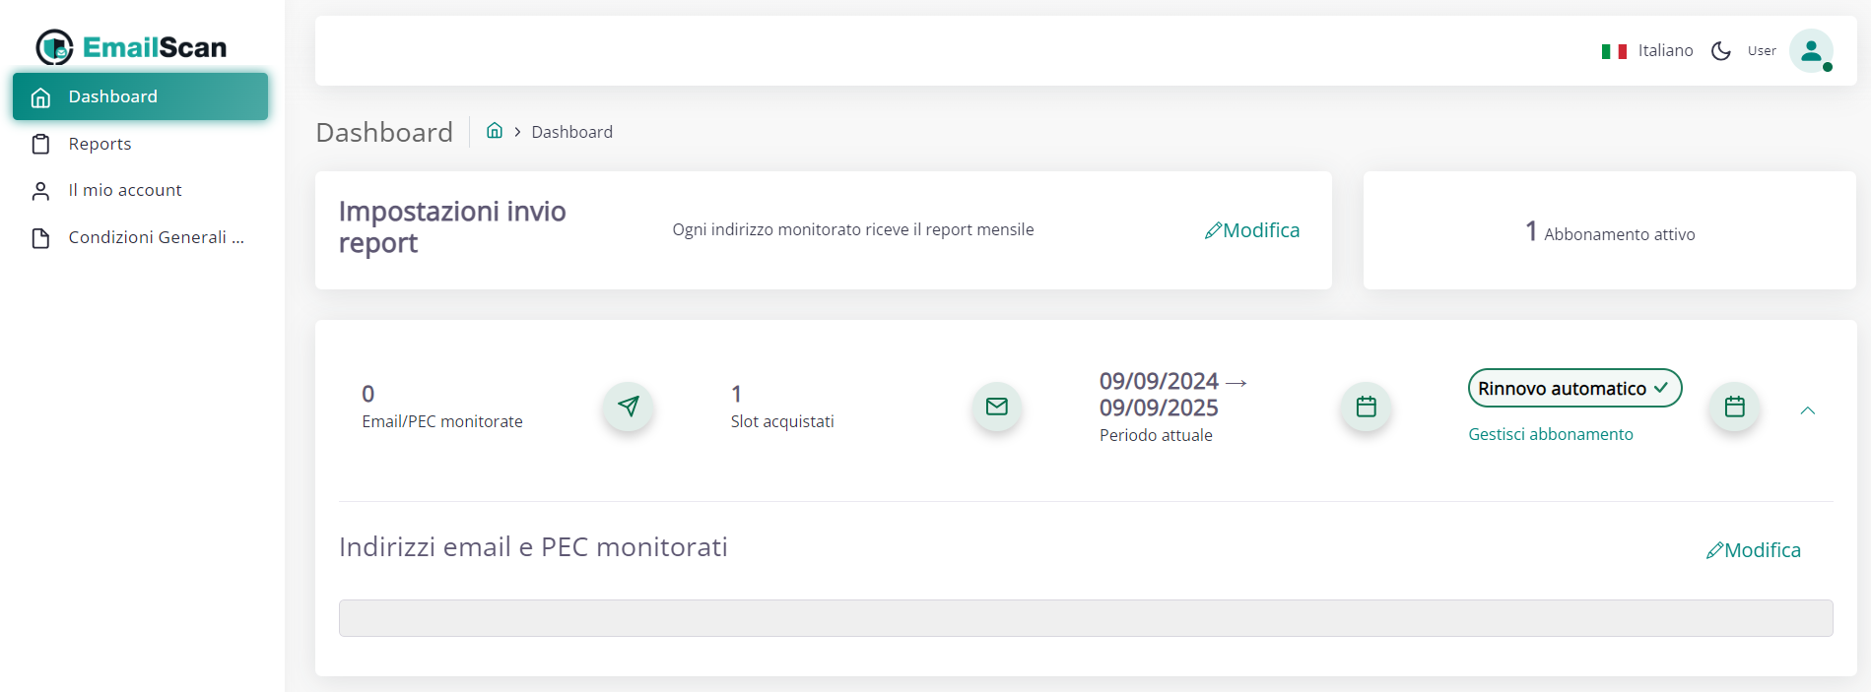Screen dimensions: 1871x692
Task: Click the calendar icon beside Periodo attuale
Action: [1366, 407]
